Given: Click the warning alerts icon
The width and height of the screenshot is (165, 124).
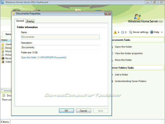Looking at the screenshot, I should pyautogui.click(x=115, y=32).
